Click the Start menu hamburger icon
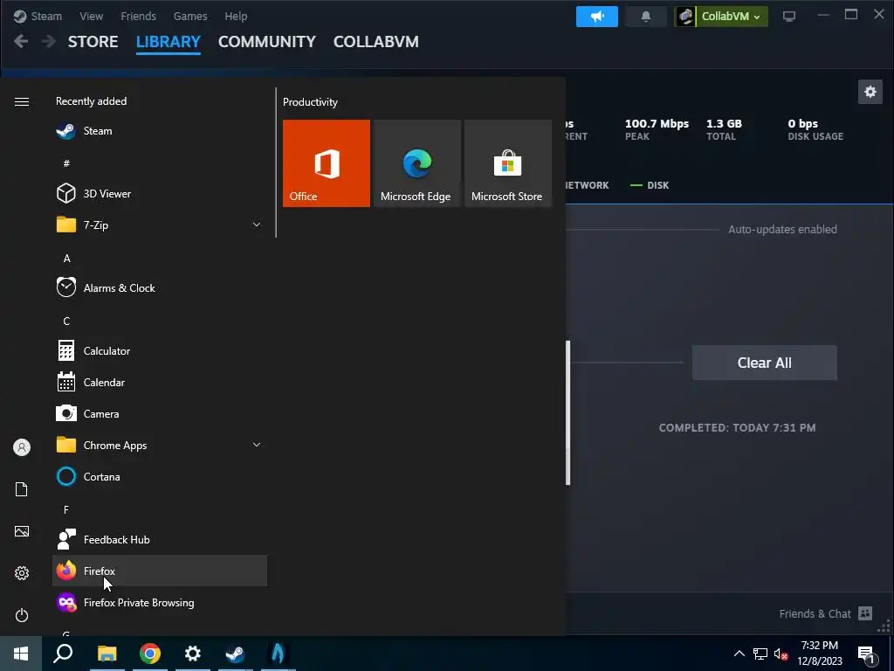 pos(22,101)
